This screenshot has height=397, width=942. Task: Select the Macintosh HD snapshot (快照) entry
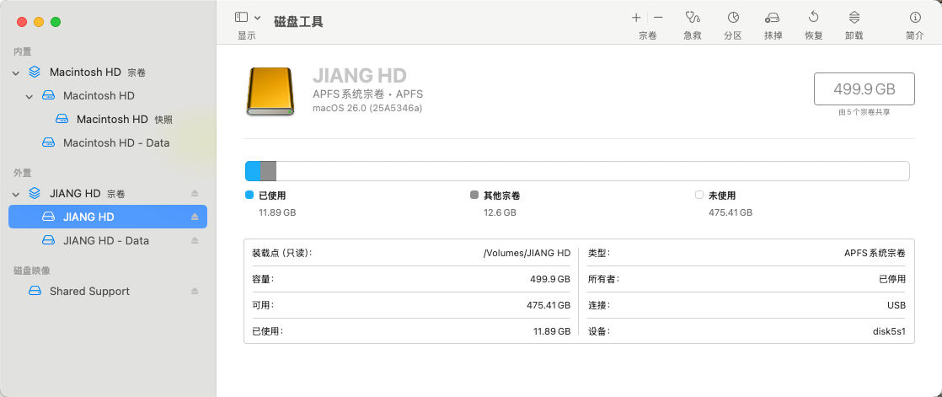pyautogui.click(x=112, y=120)
